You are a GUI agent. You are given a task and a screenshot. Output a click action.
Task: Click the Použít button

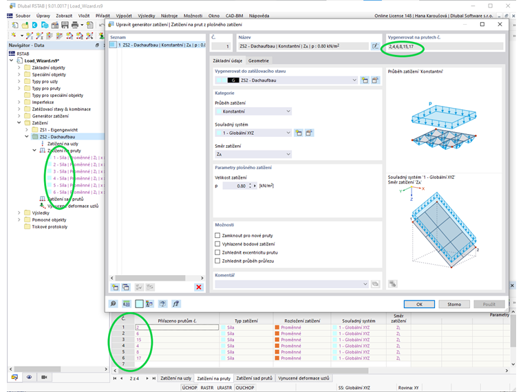489,304
